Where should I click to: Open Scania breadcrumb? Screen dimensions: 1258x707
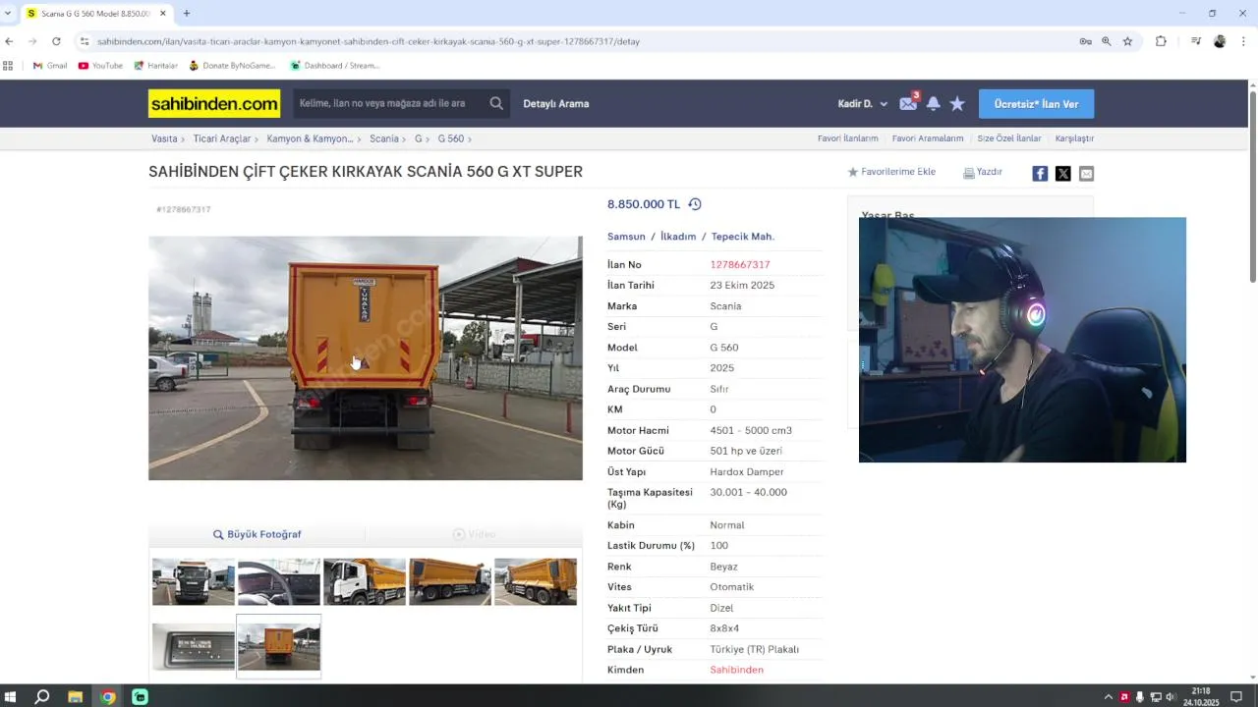click(x=384, y=138)
